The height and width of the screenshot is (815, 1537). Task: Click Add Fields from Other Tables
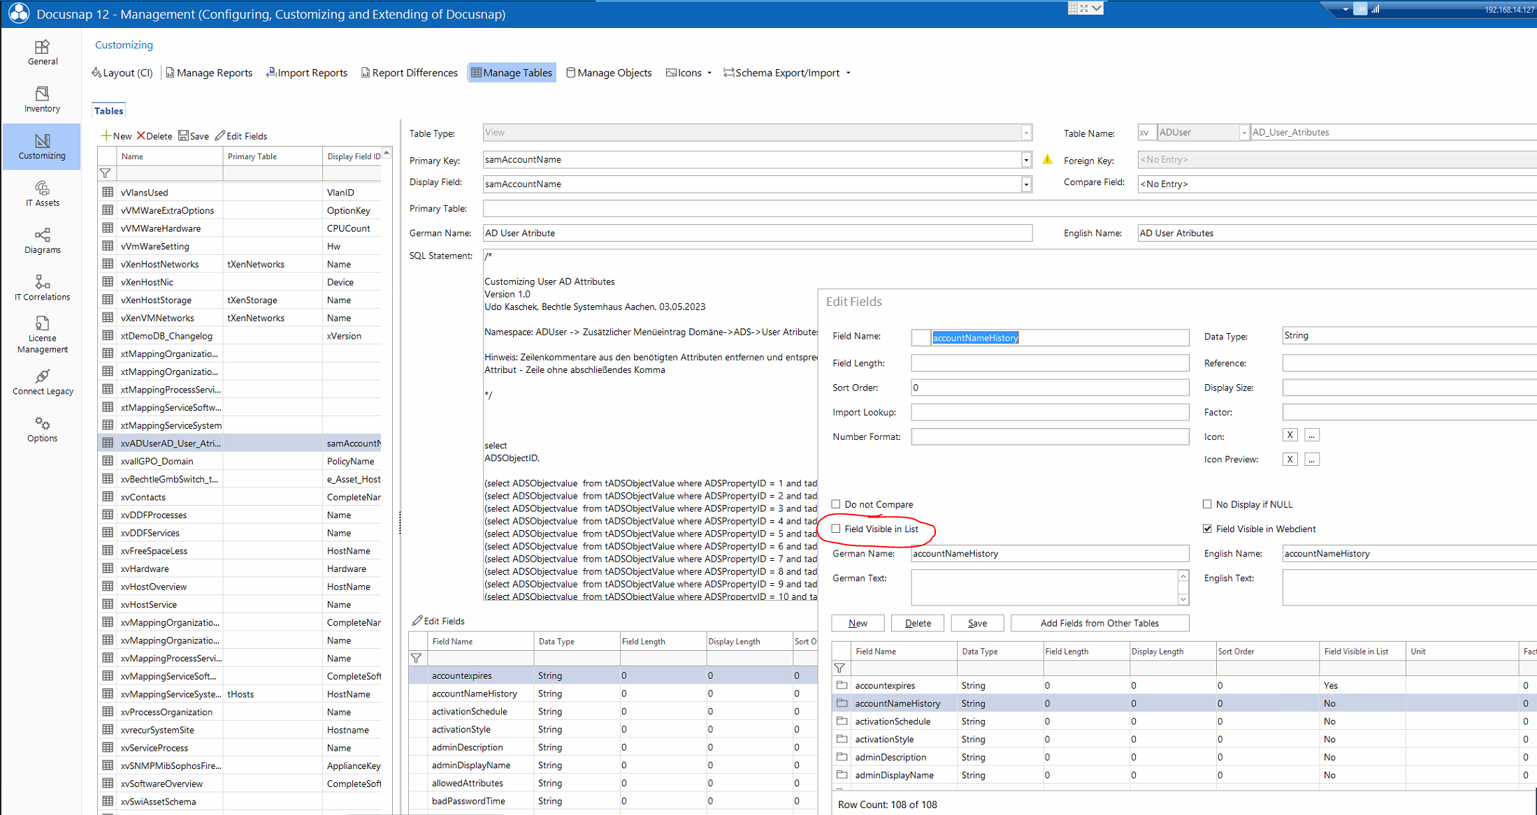1099,623
